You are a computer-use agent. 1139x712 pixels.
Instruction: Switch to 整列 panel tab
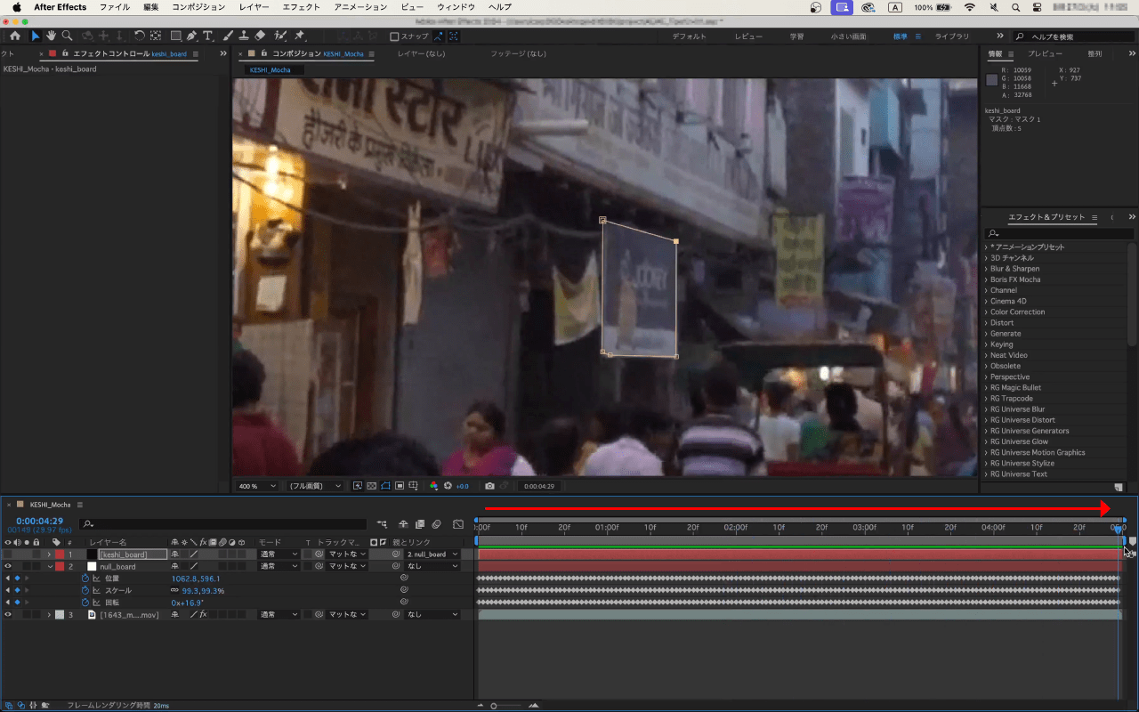tap(1095, 53)
